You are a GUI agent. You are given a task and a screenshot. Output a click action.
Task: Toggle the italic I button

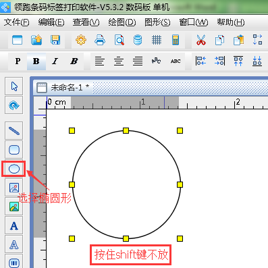click(x=55, y=61)
